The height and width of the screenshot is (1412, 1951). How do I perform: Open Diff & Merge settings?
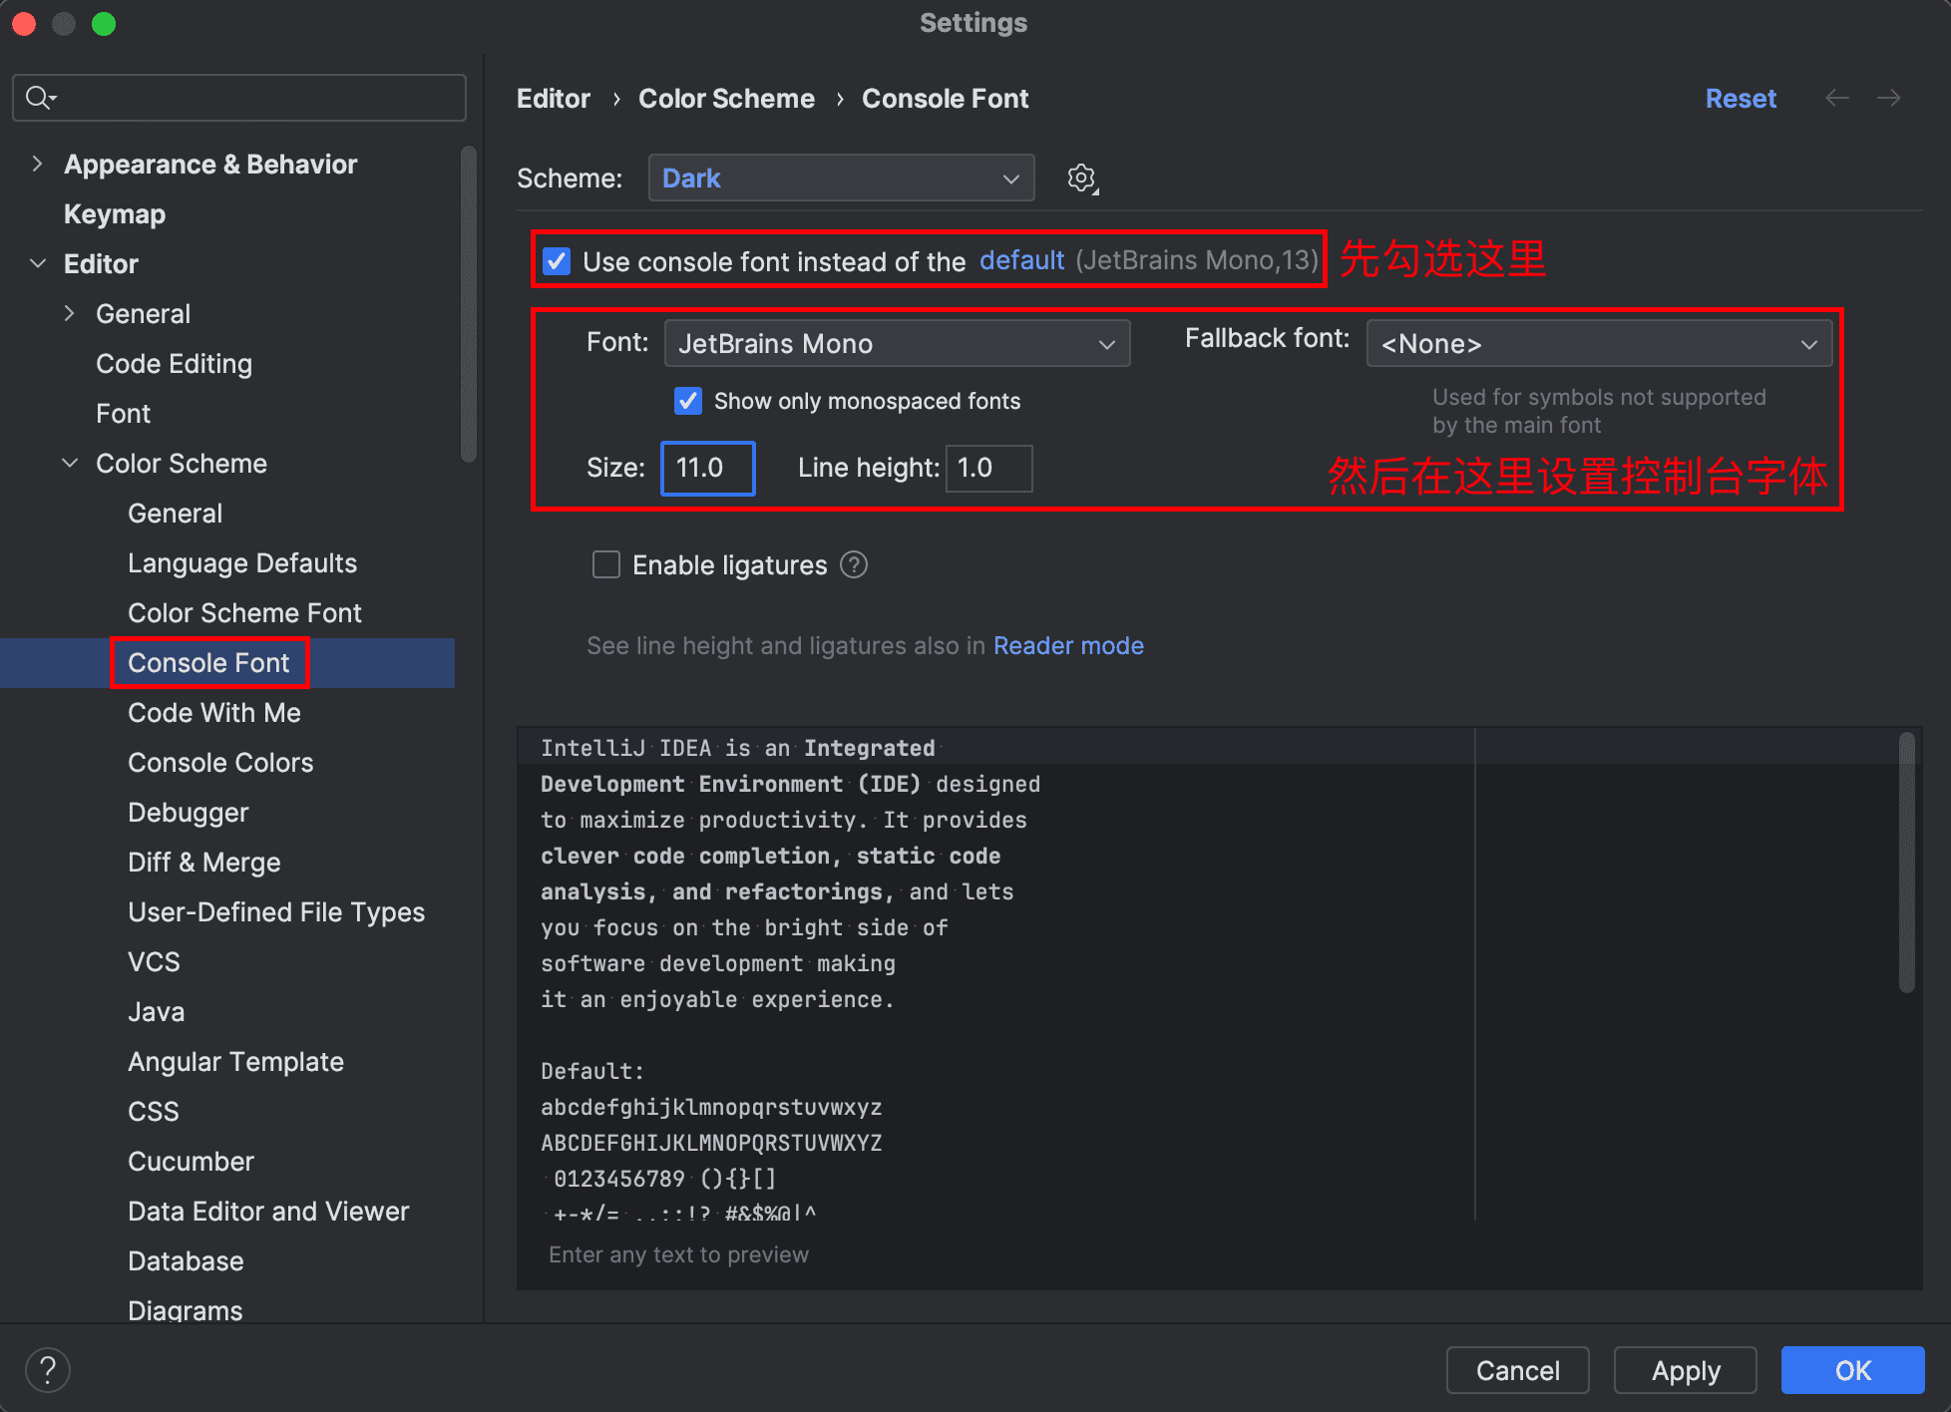tap(204, 863)
